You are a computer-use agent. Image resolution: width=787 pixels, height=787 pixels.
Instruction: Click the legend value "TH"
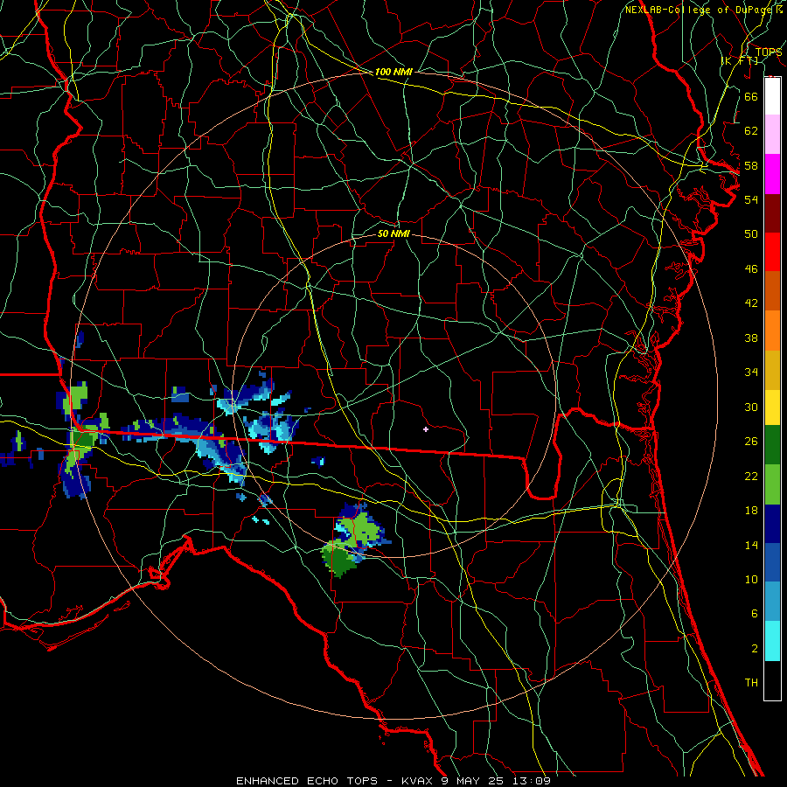pos(751,683)
